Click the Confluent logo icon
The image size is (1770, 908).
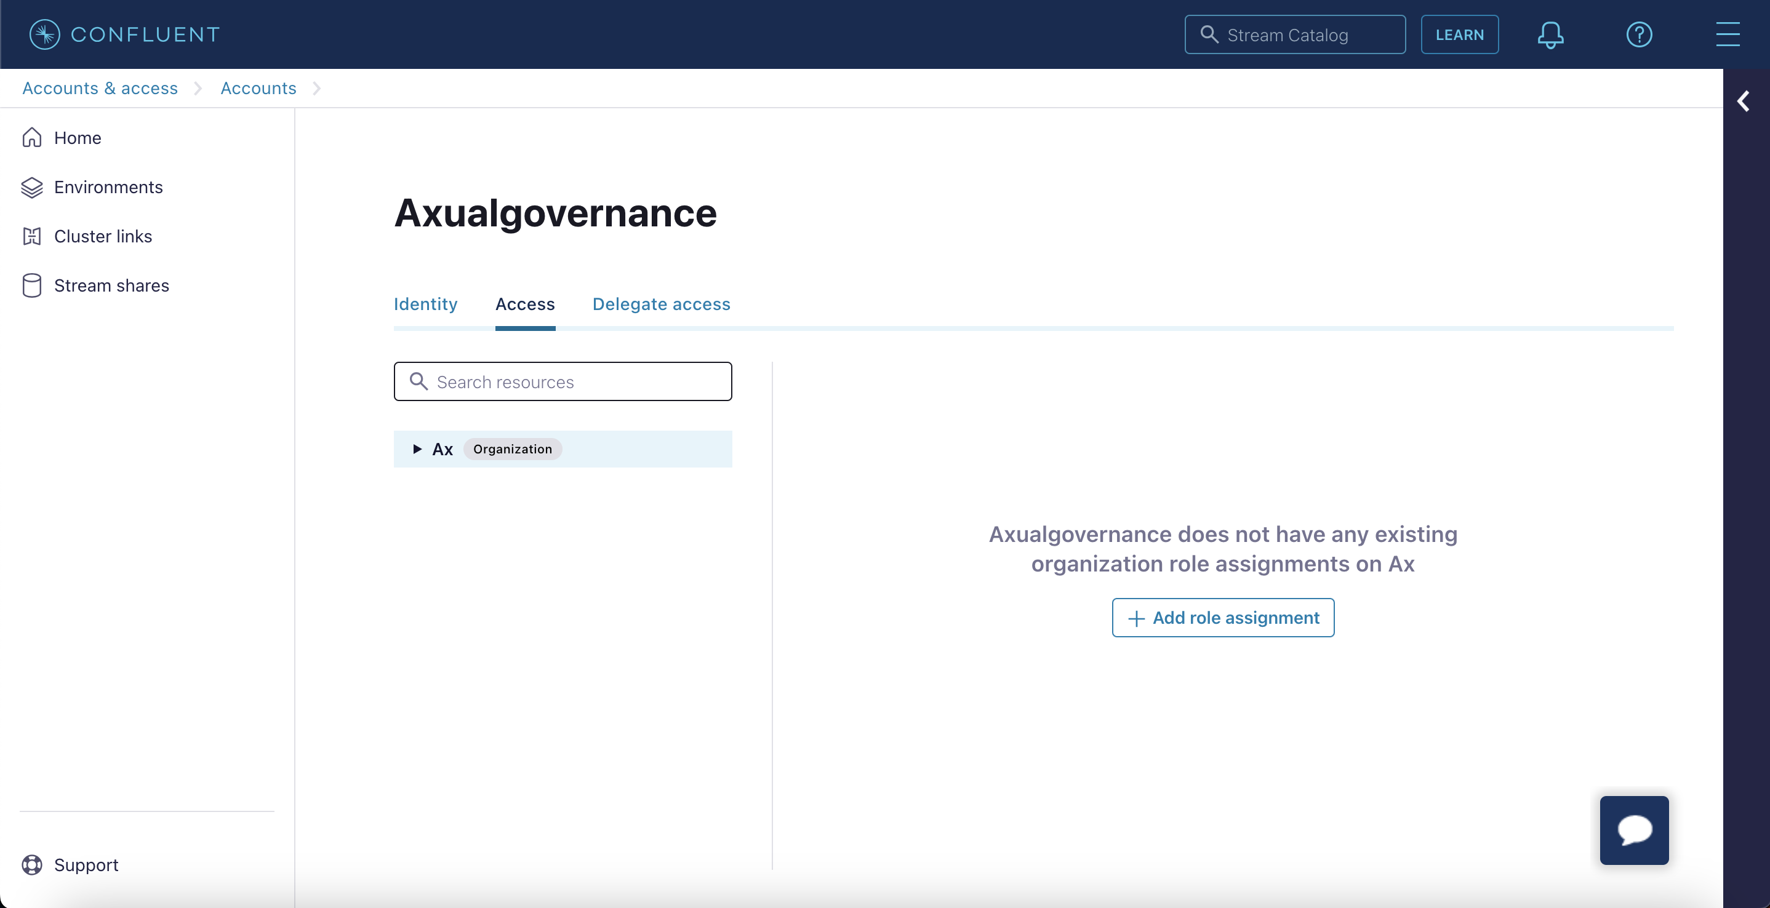point(45,34)
